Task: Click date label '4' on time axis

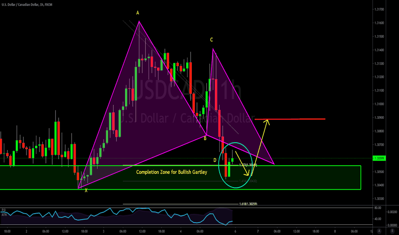Action: tap(181, 231)
